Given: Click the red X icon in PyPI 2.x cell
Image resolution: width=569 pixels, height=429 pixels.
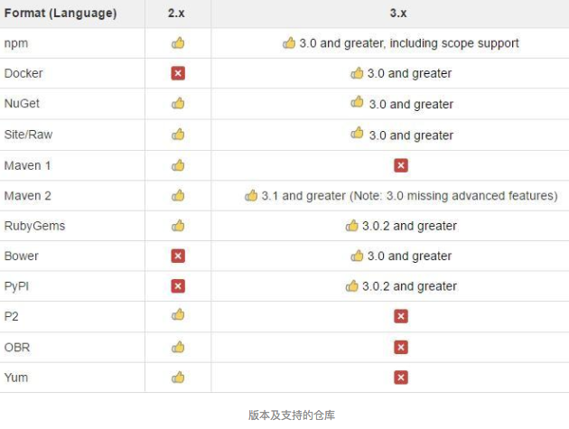Looking at the screenshot, I should tap(178, 286).
